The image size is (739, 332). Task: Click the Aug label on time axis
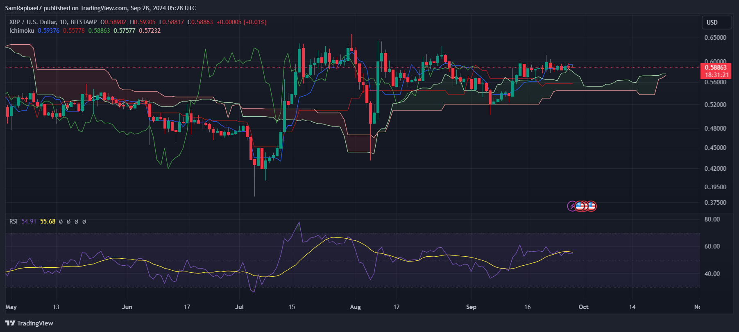pos(355,307)
